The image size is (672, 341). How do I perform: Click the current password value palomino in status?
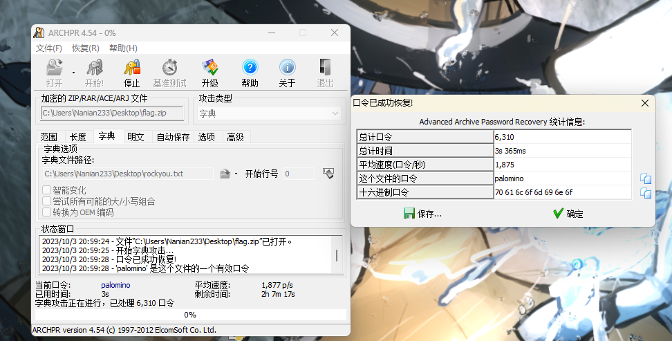point(115,285)
